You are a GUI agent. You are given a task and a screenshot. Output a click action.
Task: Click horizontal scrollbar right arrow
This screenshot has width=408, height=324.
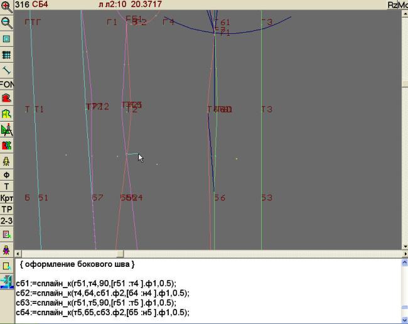pyautogui.click(x=405, y=254)
